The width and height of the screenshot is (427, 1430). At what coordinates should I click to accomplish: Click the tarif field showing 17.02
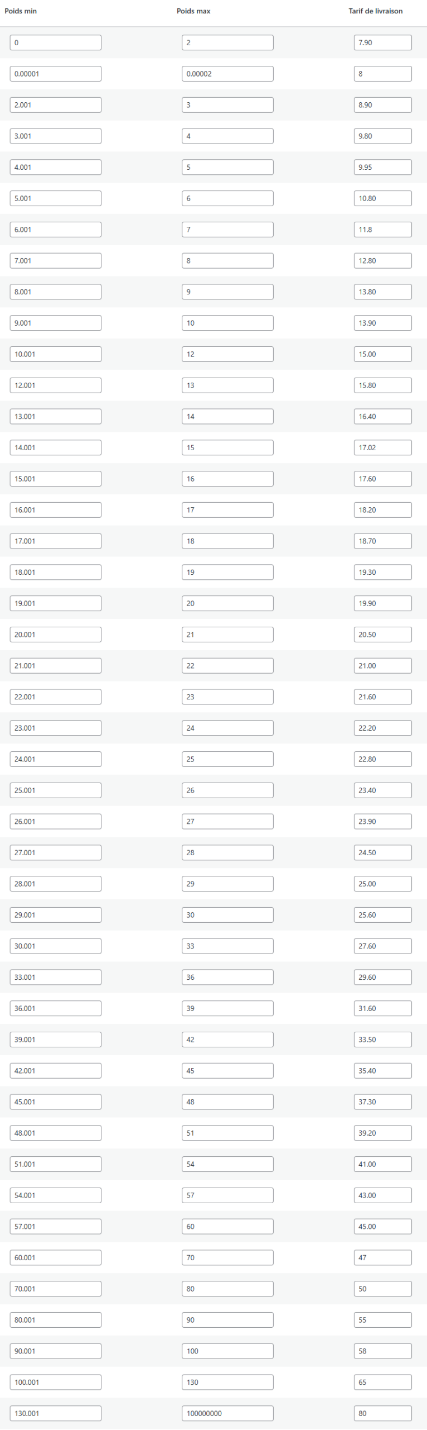pos(382,447)
